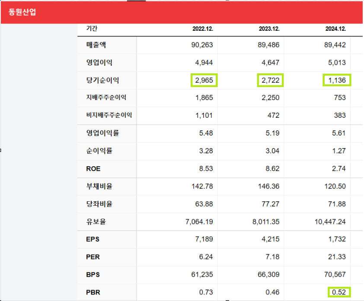The image size is (364, 301).
Task: Select the 기간 column header
Action: (x=92, y=29)
